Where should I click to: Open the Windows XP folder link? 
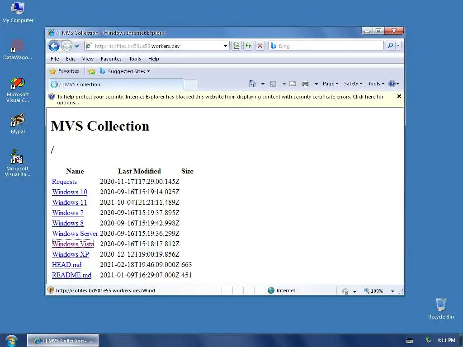pos(71,254)
